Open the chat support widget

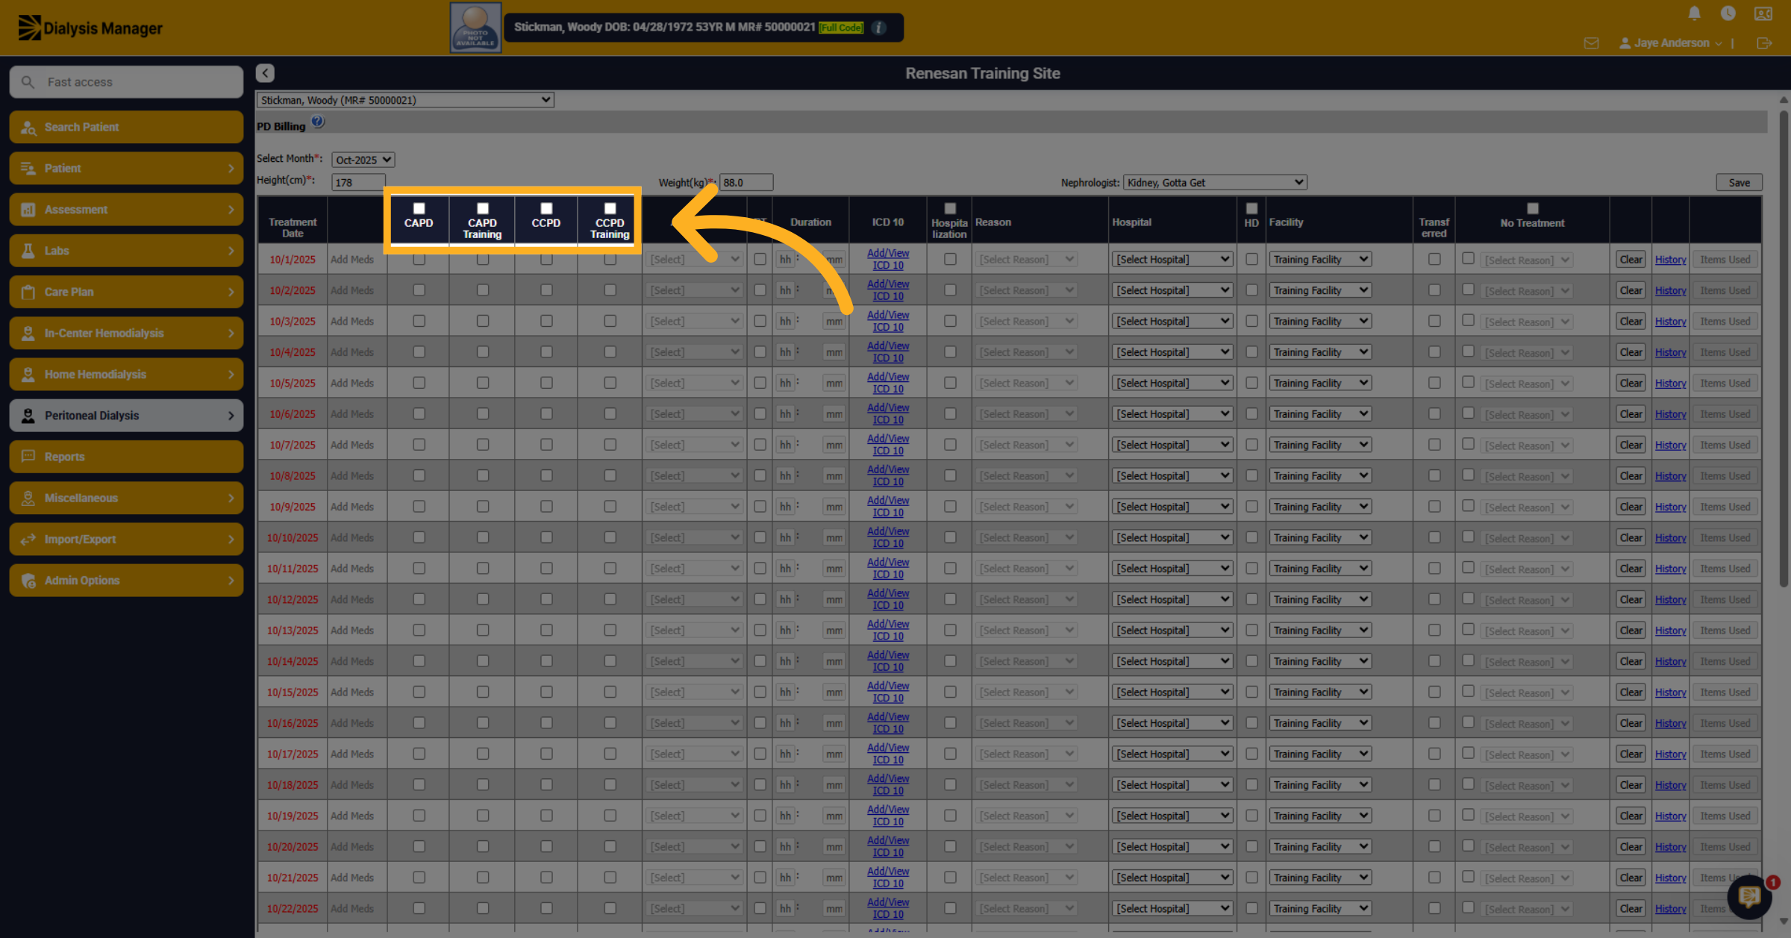tap(1748, 897)
